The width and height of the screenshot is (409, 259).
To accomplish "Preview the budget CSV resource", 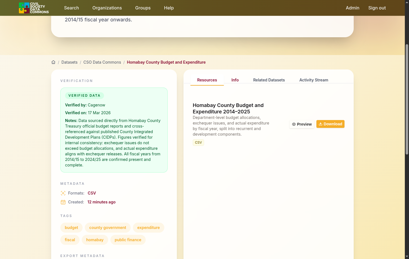I will point(302,124).
